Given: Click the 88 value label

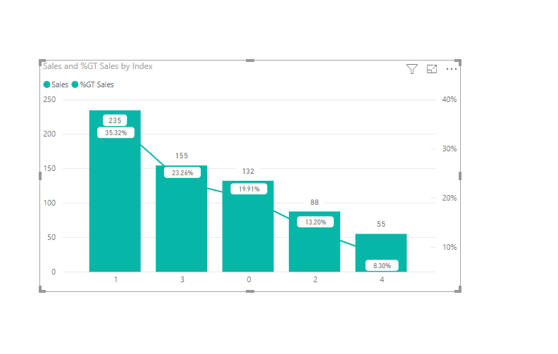Looking at the screenshot, I should pyautogui.click(x=315, y=202).
